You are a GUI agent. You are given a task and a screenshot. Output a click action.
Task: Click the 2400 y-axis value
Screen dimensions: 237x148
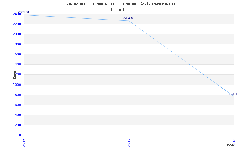click(17, 14)
